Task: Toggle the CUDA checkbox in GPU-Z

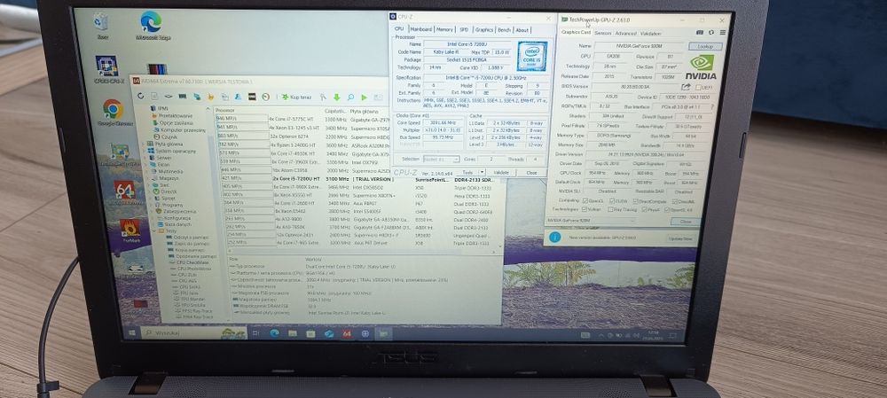Action: tap(612, 201)
